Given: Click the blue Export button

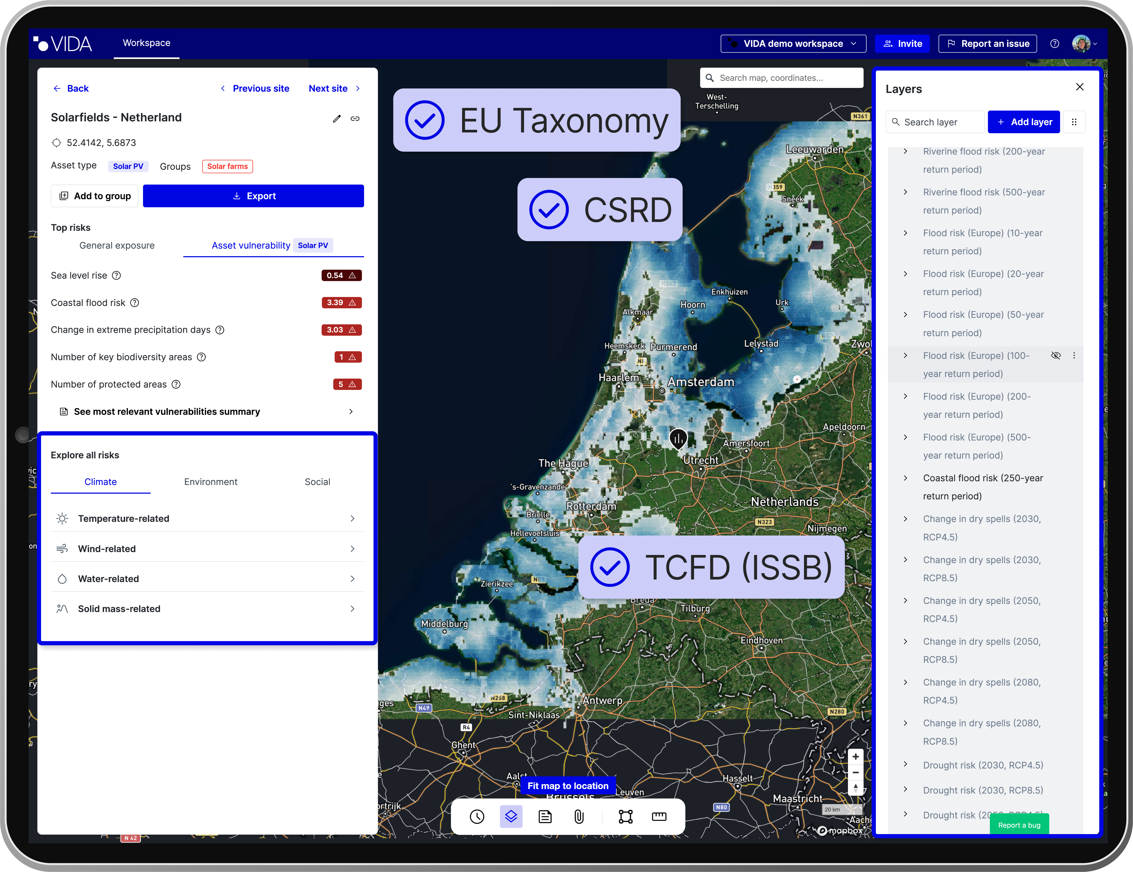Looking at the screenshot, I should tap(253, 196).
